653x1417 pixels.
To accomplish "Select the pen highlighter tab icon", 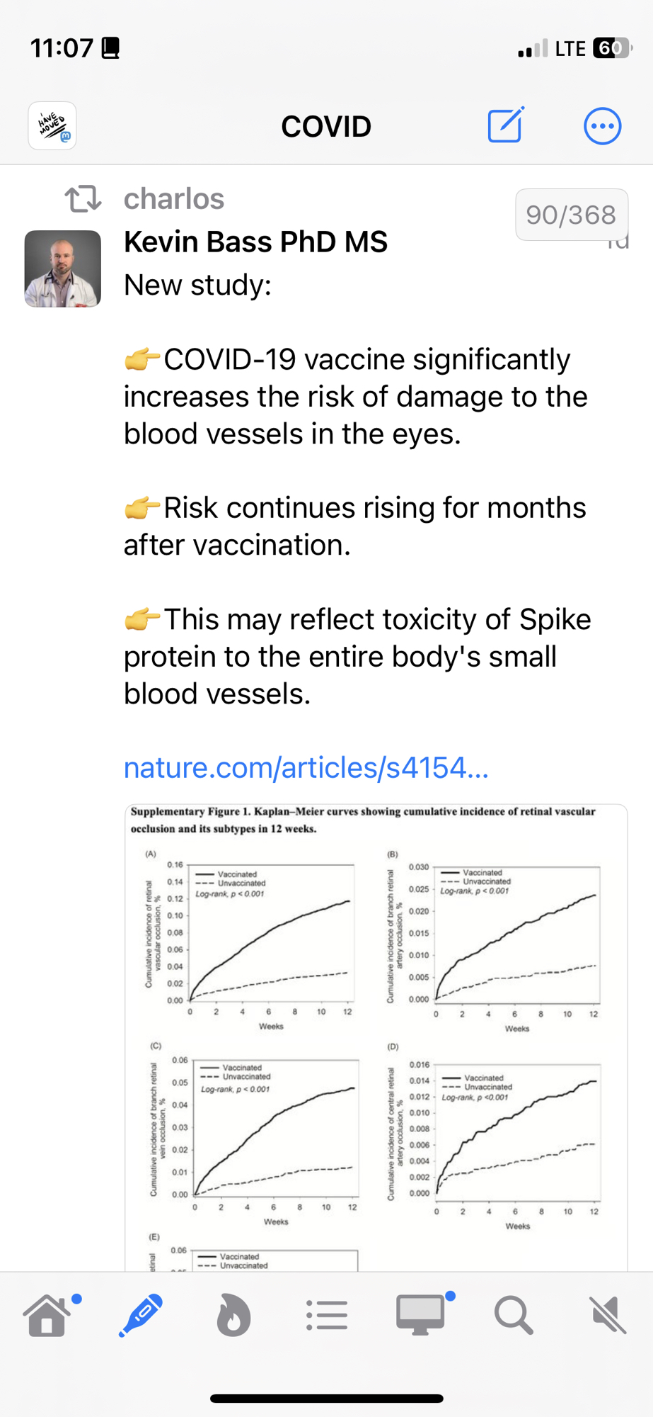I will click(141, 1315).
